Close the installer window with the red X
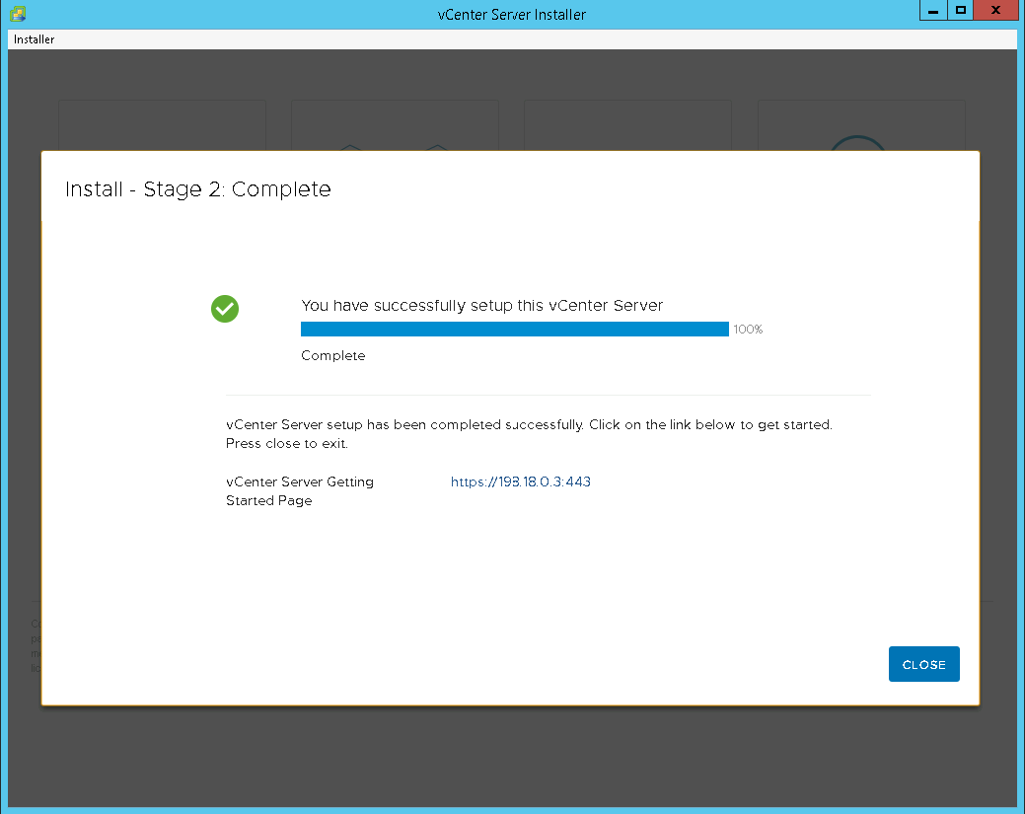This screenshot has height=814, width=1025. click(x=995, y=11)
